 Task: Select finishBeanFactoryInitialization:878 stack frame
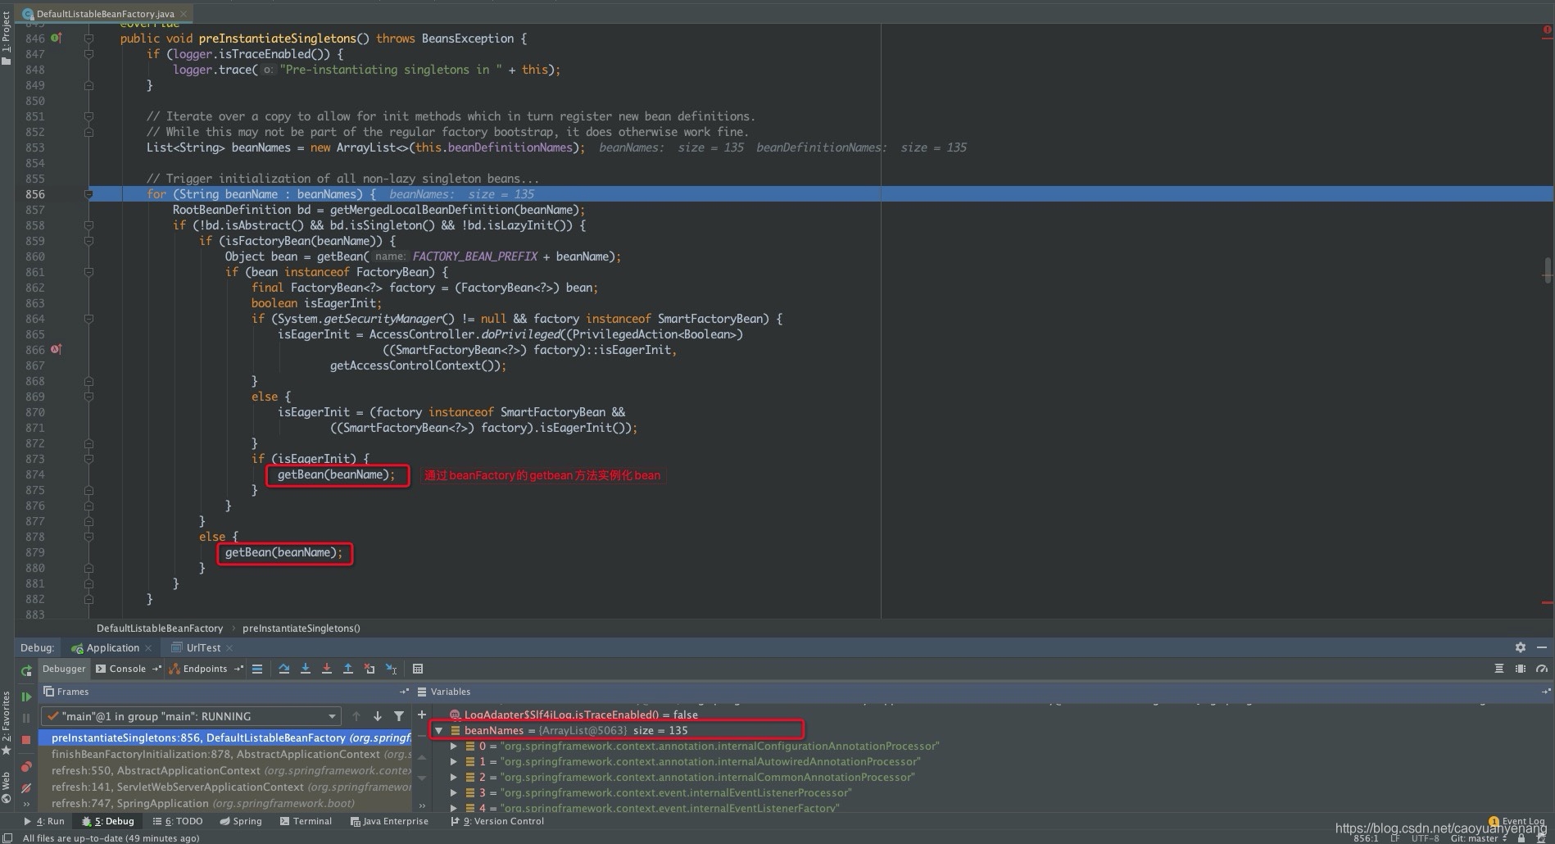(x=231, y=755)
